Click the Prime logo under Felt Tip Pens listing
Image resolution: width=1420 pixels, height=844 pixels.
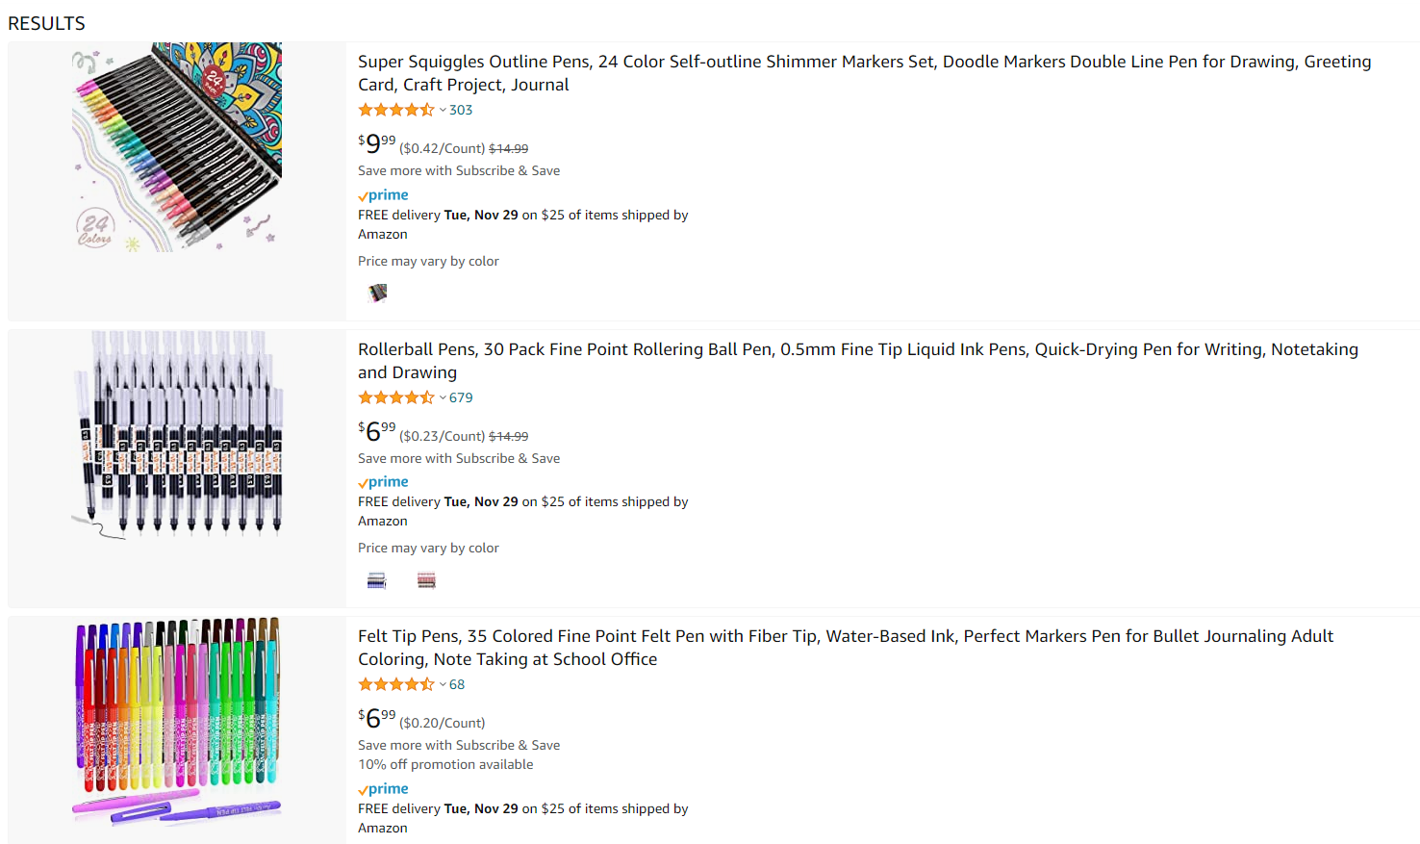coord(383,789)
